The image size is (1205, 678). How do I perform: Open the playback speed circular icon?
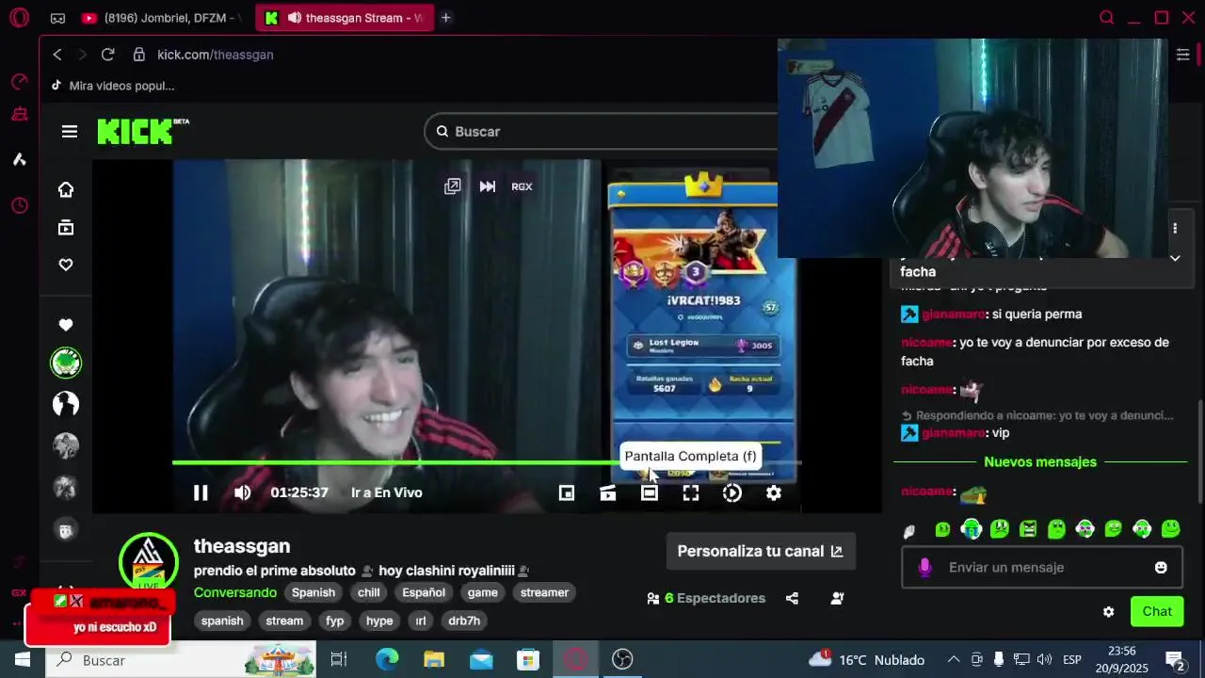732,492
